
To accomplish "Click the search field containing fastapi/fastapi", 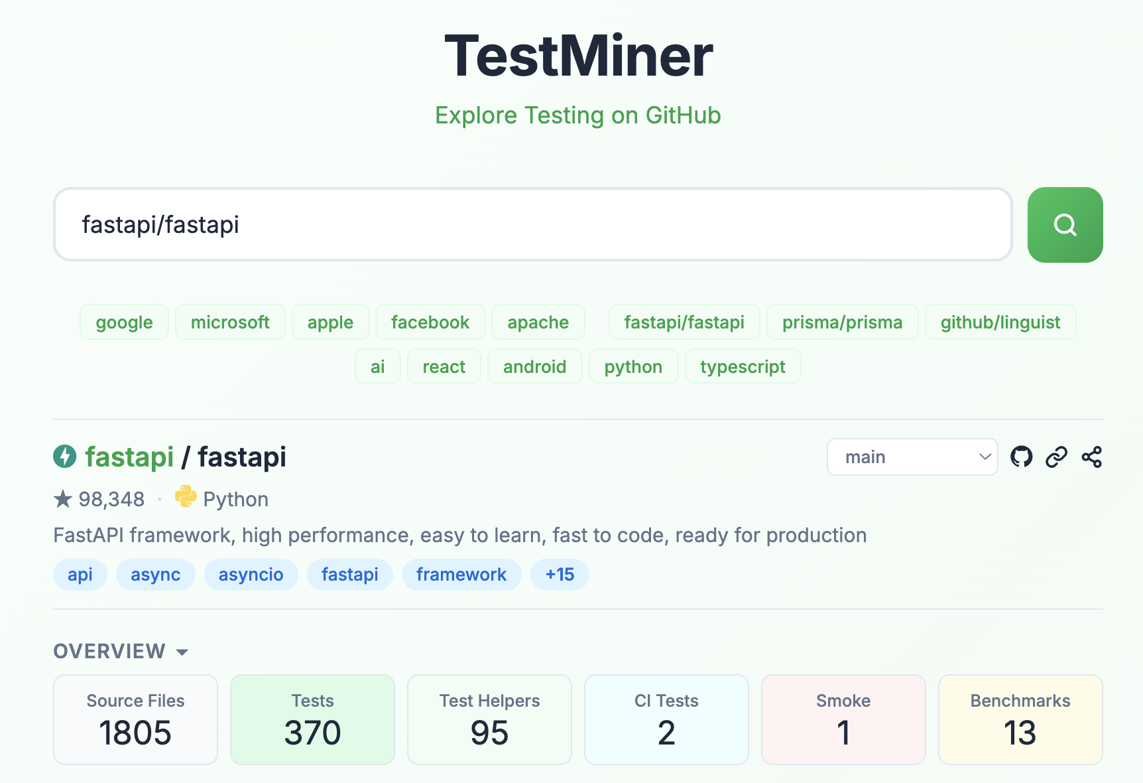I will pos(533,225).
